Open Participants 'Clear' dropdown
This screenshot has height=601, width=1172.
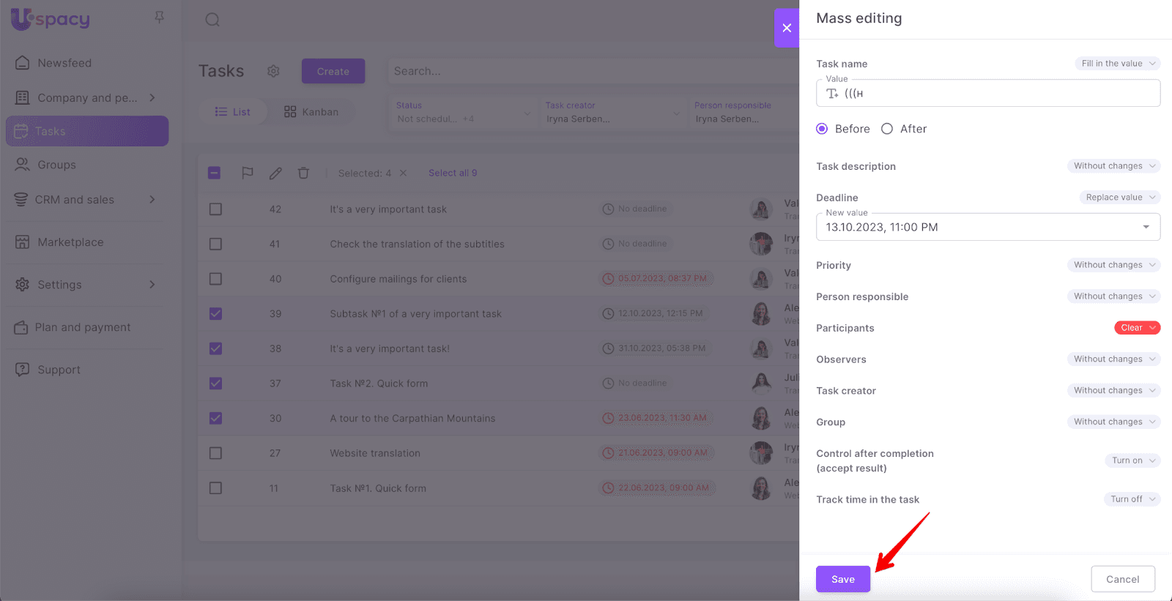[1138, 328]
